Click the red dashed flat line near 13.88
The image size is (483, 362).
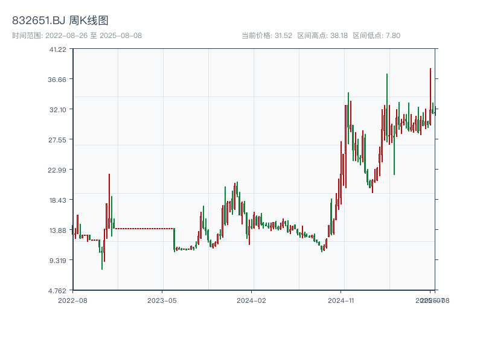[x=144, y=229]
